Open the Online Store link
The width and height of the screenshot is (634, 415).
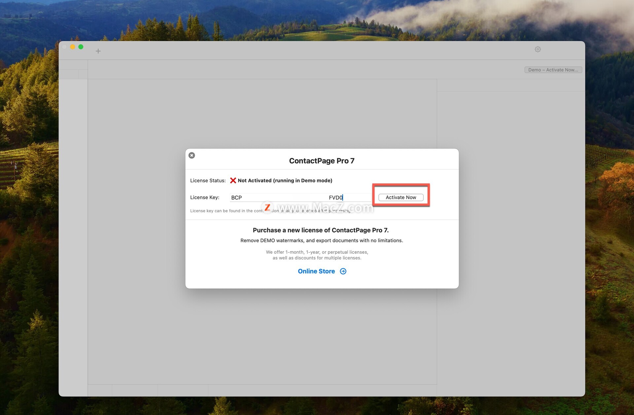click(316, 271)
